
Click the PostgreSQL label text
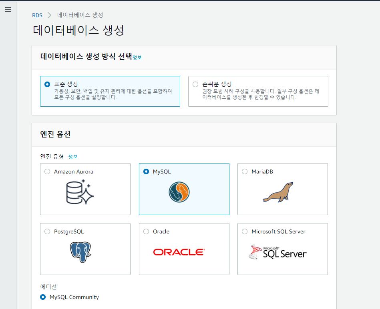[x=69, y=232]
